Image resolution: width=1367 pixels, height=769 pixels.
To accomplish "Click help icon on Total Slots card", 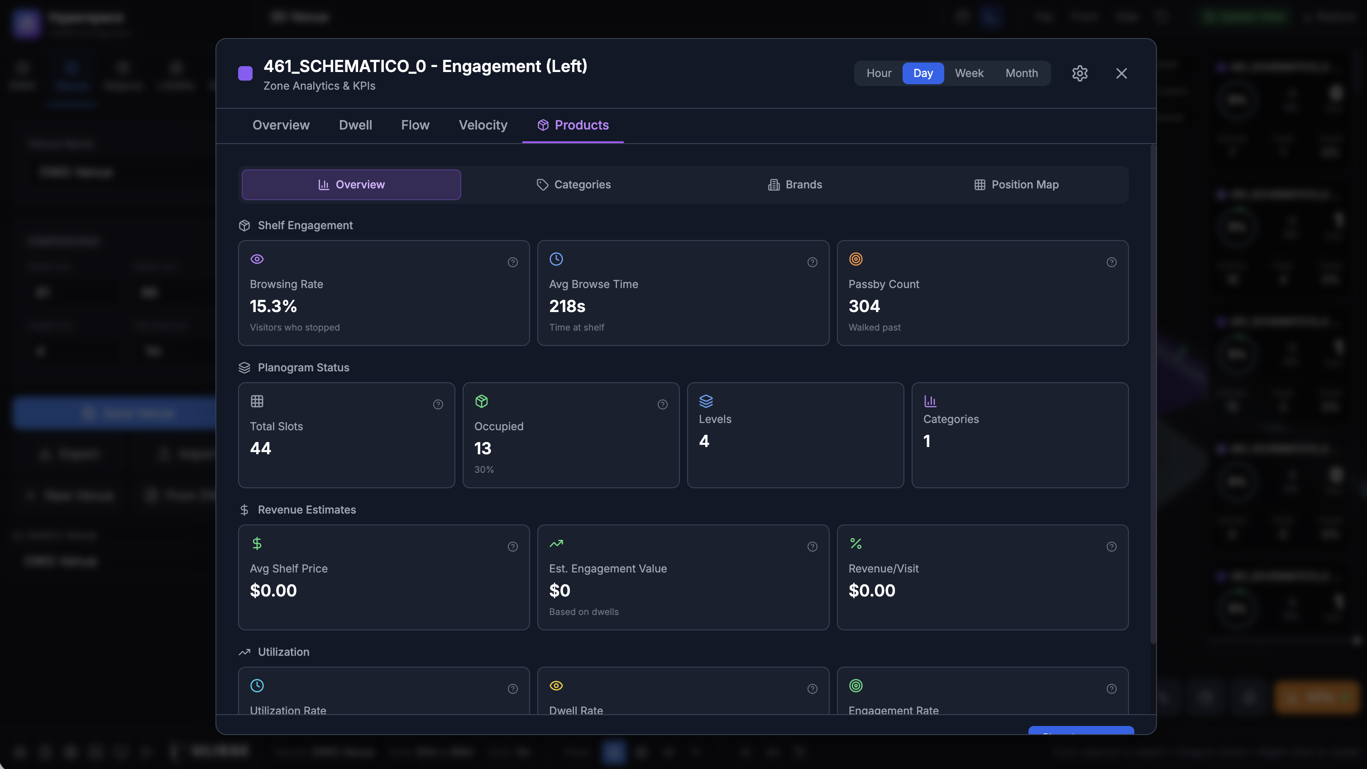I will (438, 405).
